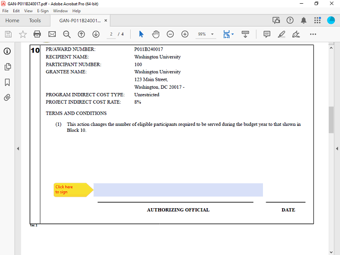Click the scrollbar down arrow

click(x=331, y=252)
